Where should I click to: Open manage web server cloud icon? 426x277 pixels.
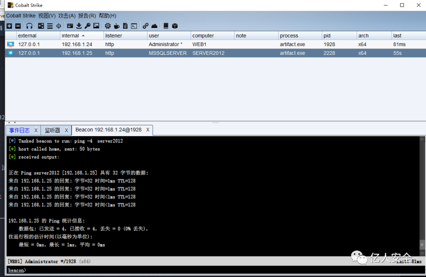coord(154,26)
